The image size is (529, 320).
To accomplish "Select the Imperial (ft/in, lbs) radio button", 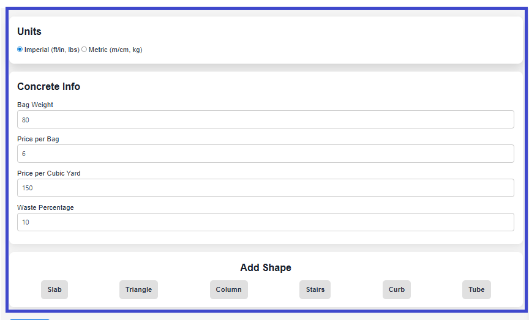I will point(20,50).
